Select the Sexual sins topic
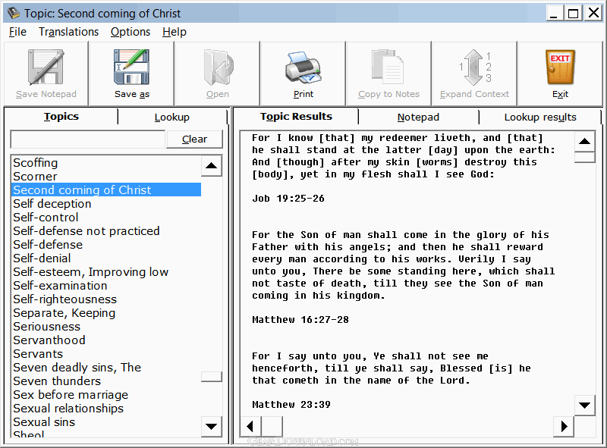This screenshot has height=448, width=607. (106, 422)
